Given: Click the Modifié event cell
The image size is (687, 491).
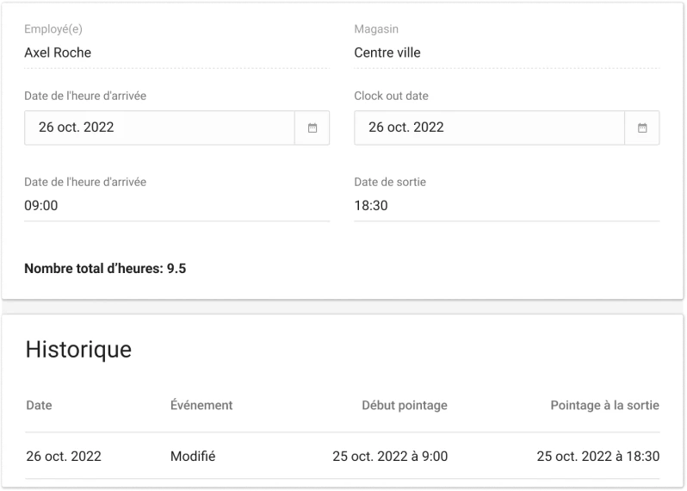Looking at the screenshot, I should (x=193, y=456).
